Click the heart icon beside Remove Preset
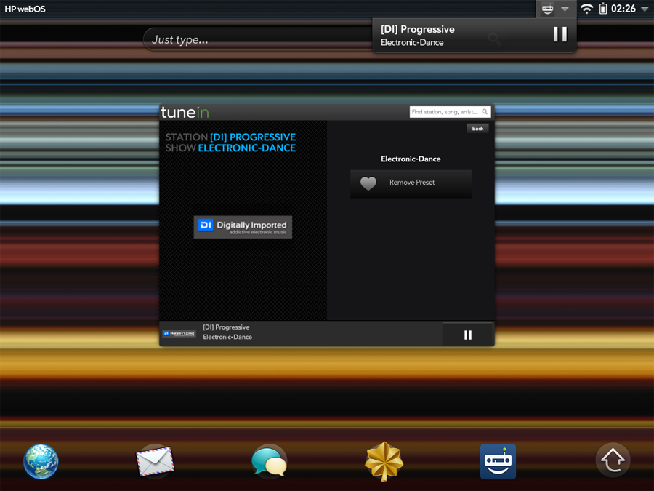This screenshot has height=491, width=654. tap(368, 183)
